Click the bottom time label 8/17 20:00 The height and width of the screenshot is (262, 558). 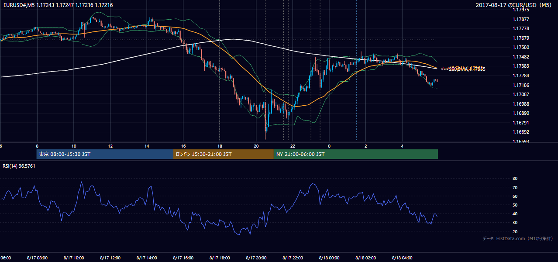[256, 258]
